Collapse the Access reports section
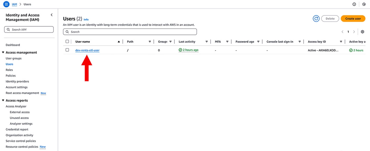Screen dimensions: 370x151 tap(3, 100)
